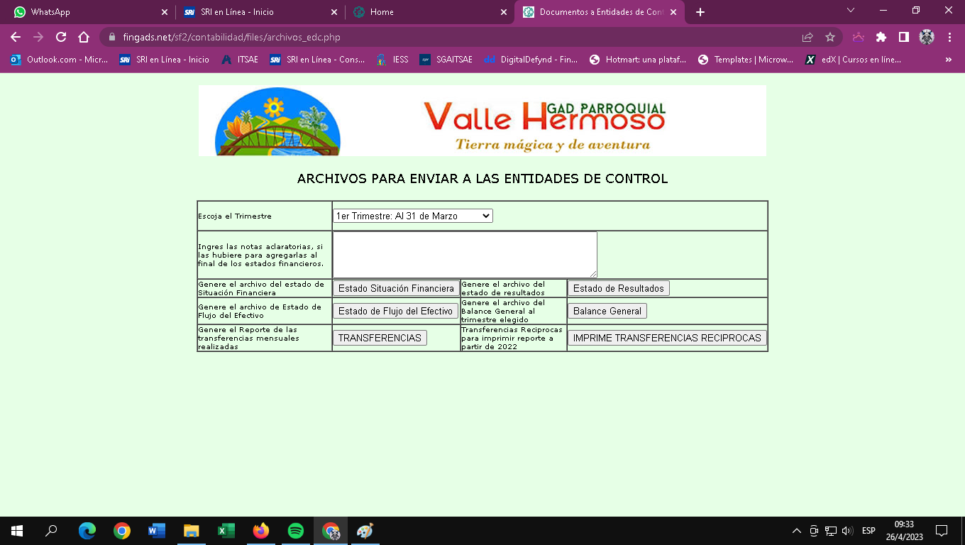Open the Chrome three-dot menu

[949, 37]
